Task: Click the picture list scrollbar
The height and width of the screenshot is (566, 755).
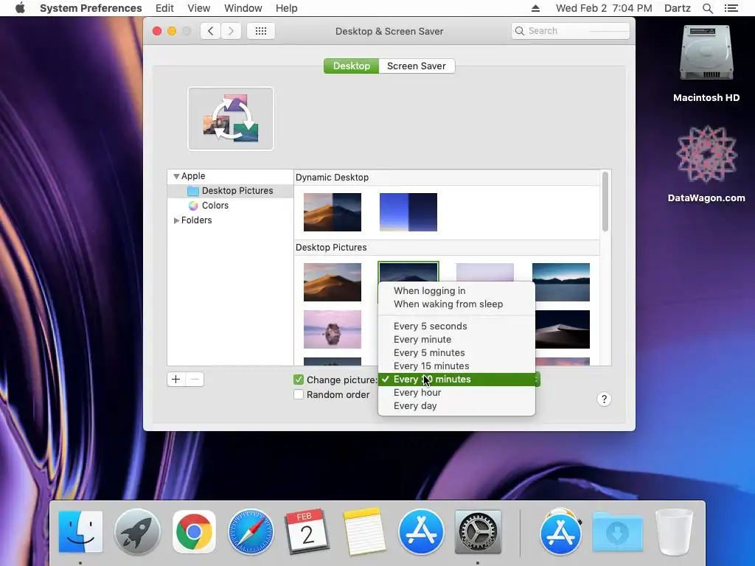Action: 605,202
